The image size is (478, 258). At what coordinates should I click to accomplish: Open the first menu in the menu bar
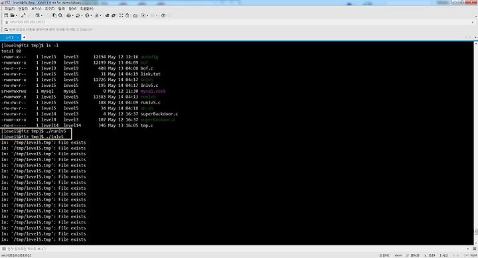[x=9, y=9]
